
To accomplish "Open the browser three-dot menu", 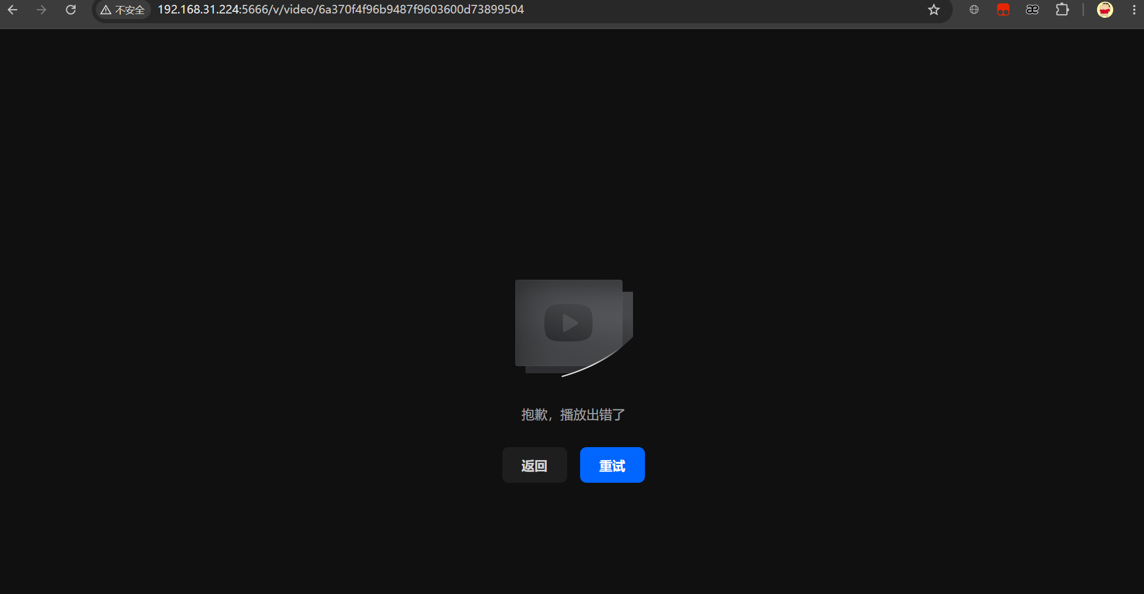I will (x=1134, y=10).
